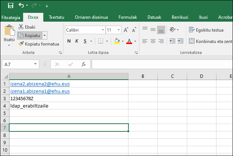This screenshot has width=233, height=156.
Task: Expand underline style options arrow
Action: point(91,41)
